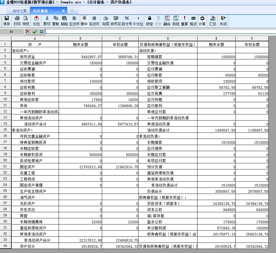Click the green checkmark to confirm formula
Image resolution: width=276 pixels, height=253 pixels.
pos(35,31)
